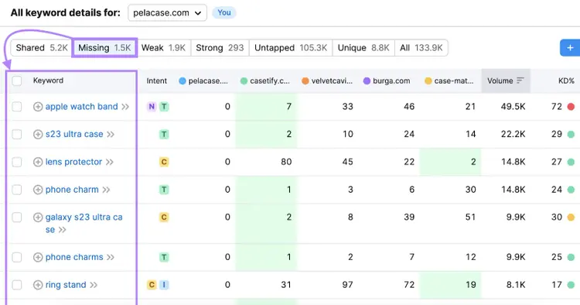Open the 's23 ultra case' keyword link

[74, 134]
